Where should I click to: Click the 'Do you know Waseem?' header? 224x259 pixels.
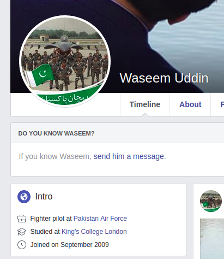(x=56, y=133)
